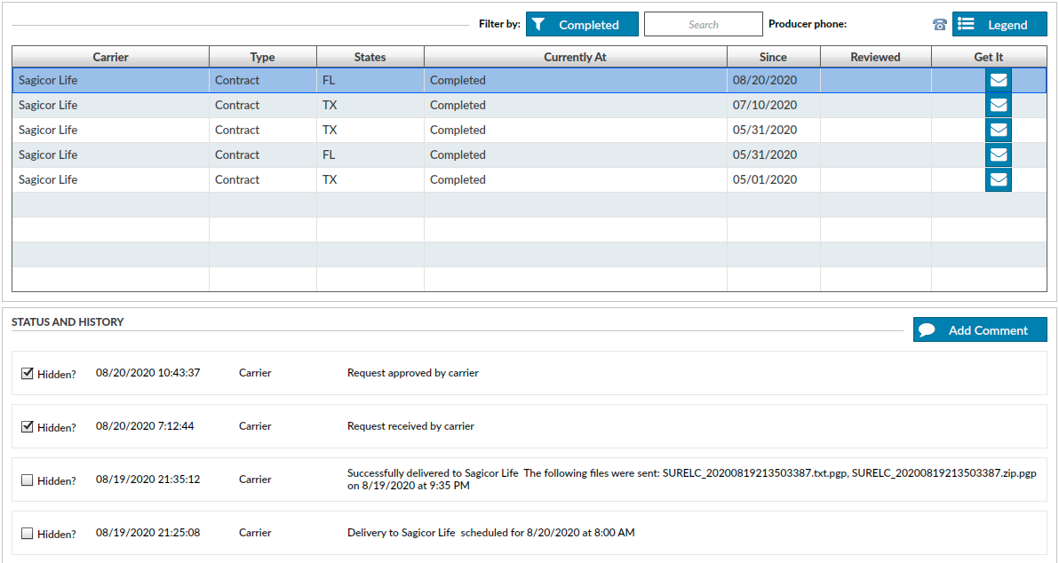The image size is (1059, 563).
Task: Click the timestamp "08/19/2020 21:25:08"
Action: click(x=147, y=533)
